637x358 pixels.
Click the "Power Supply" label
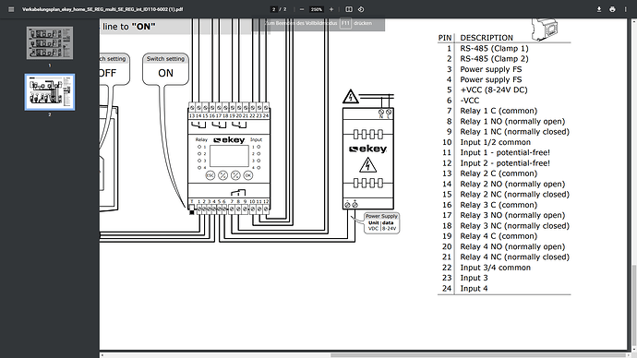tap(381, 216)
